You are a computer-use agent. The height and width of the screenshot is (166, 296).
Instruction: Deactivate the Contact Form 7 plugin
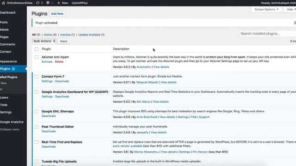[62, 81]
